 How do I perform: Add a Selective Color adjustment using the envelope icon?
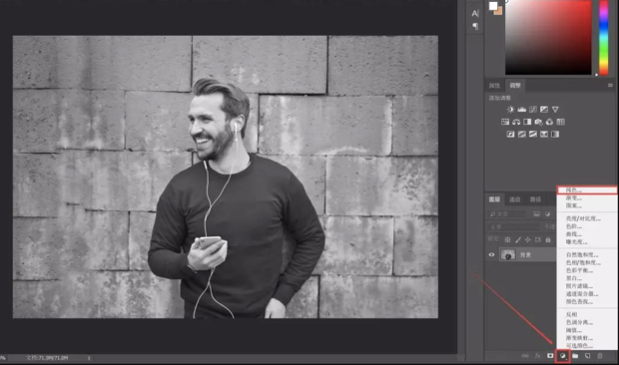click(544, 134)
